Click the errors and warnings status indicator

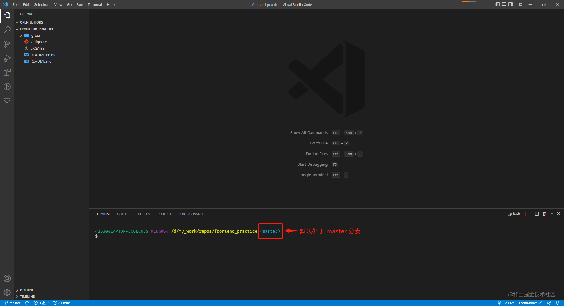(x=41, y=303)
